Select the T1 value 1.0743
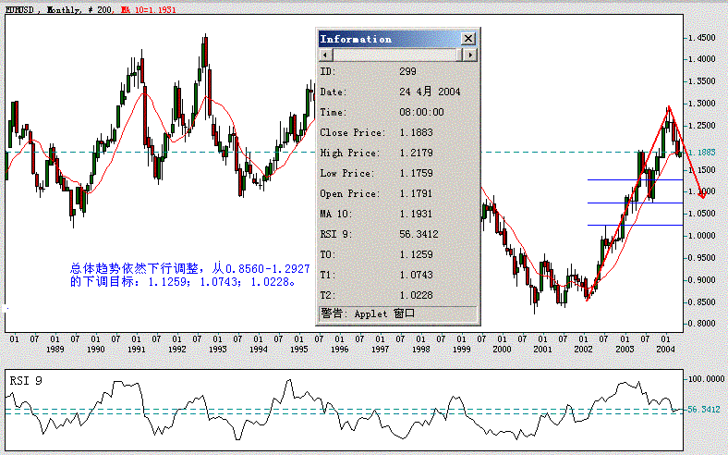This screenshot has height=455, width=728. pos(416,276)
